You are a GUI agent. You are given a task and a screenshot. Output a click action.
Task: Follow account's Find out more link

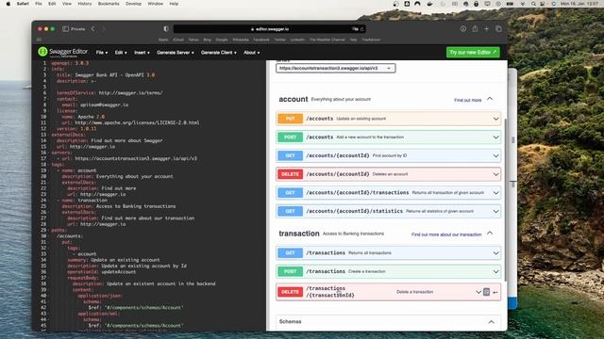point(468,100)
